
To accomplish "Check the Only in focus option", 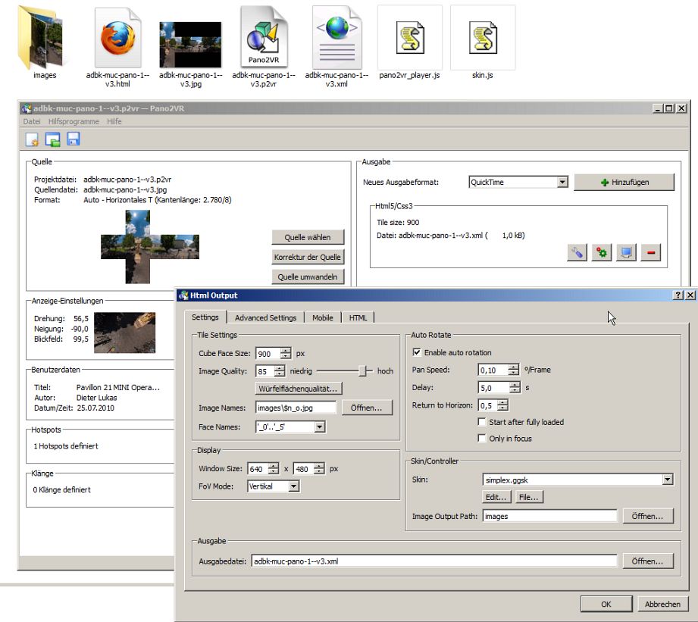I will tap(482, 438).
